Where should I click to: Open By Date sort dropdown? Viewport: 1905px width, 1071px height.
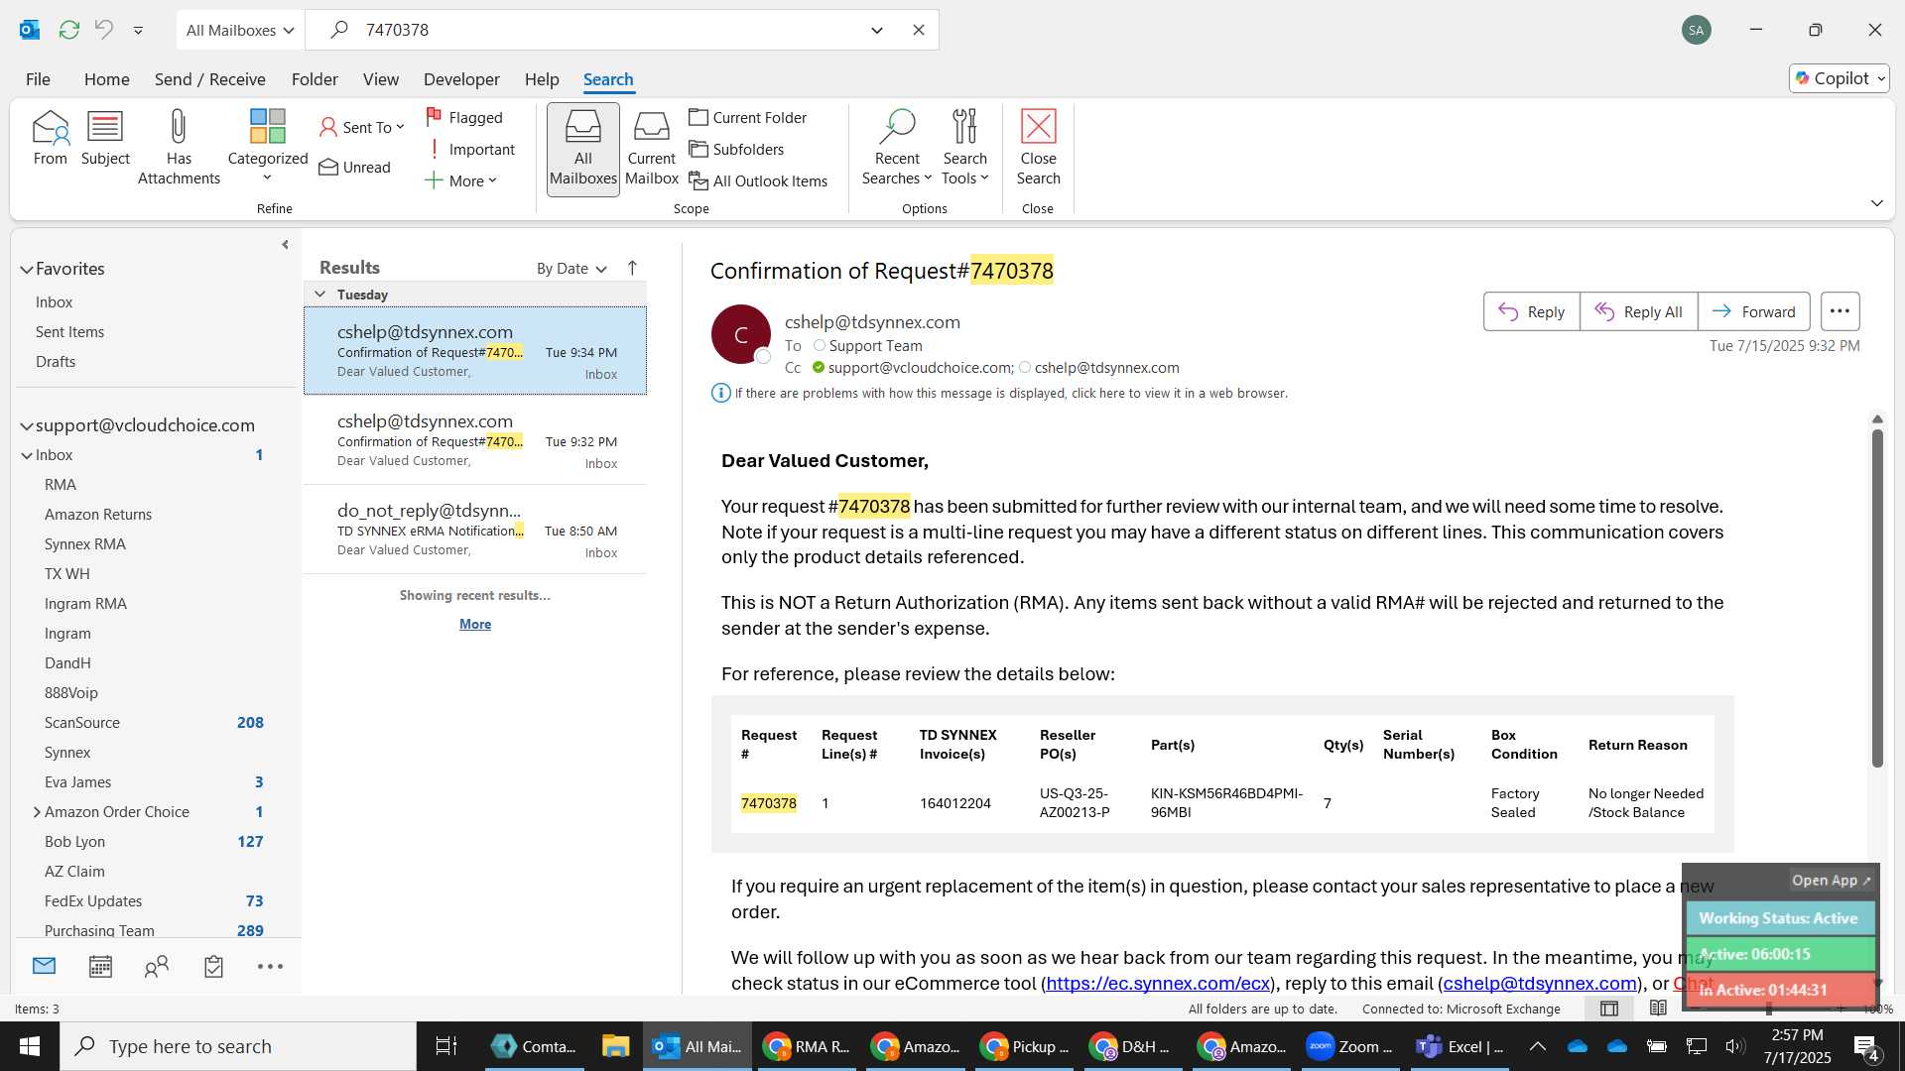571,268
